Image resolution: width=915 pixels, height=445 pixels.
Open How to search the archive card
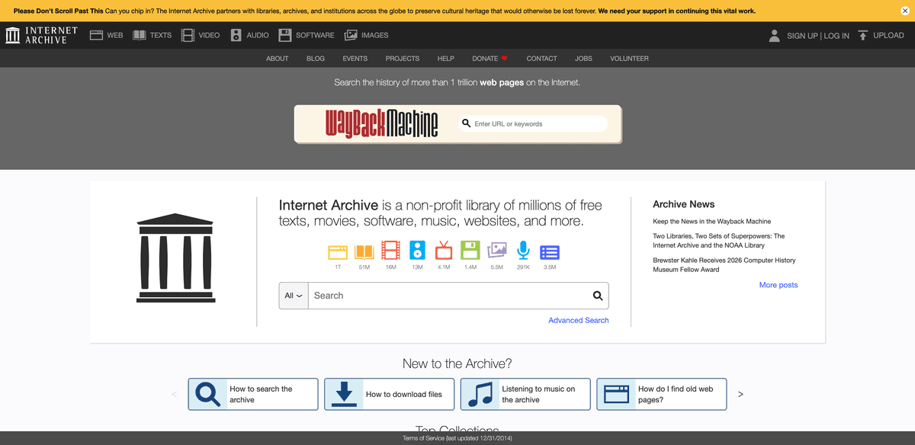[253, 394]
